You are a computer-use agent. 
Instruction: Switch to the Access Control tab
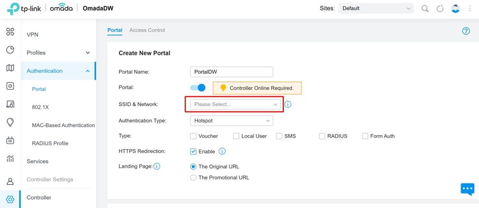coord(147,30)
